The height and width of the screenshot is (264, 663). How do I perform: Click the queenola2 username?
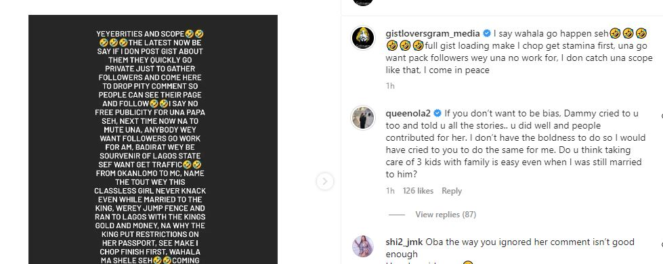408,113
